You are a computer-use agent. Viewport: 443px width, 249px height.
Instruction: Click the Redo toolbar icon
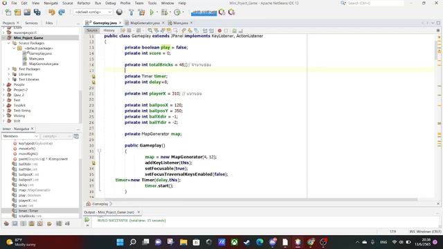click(x=62, y=12)
